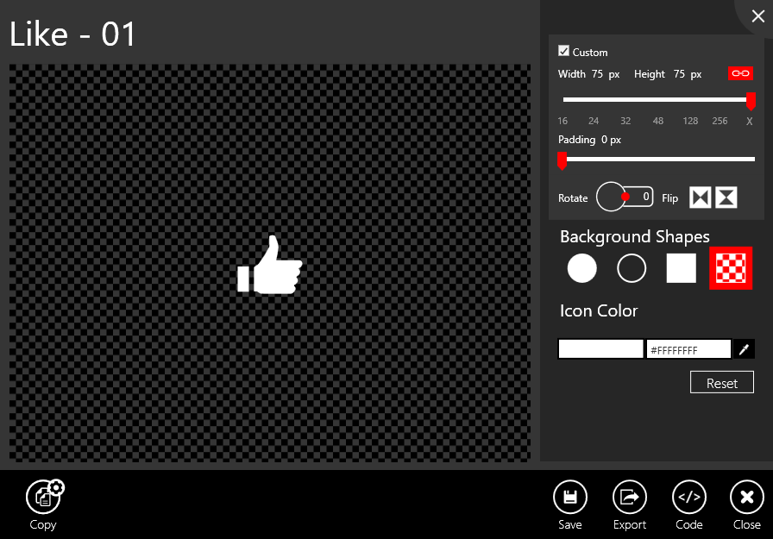Pick a color with the eyedropper tool
Screen dimensions: 773x539
[x=744, y=349]
